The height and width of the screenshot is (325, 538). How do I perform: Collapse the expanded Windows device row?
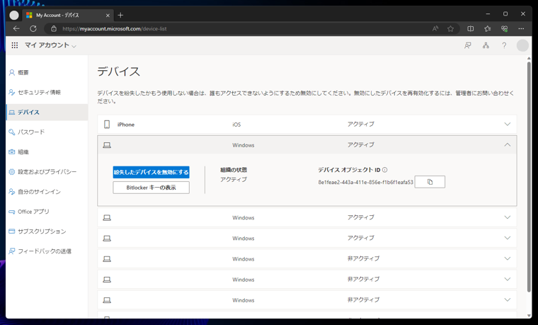click(507, 145)
